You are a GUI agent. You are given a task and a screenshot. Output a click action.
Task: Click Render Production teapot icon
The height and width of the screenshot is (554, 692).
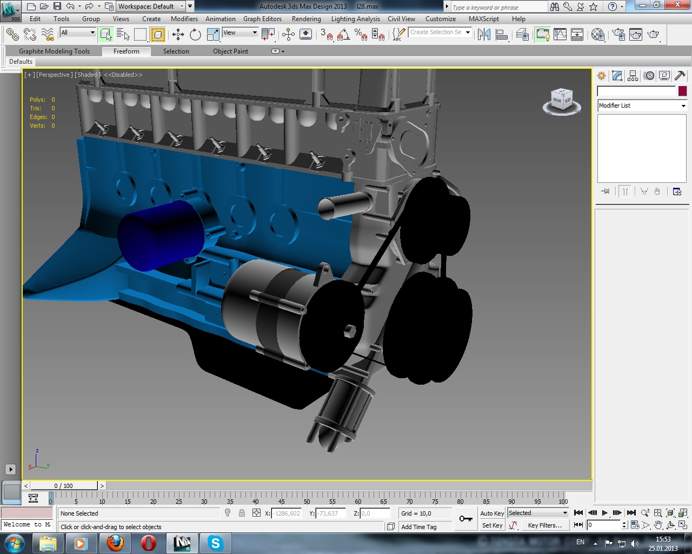pos(653,35)
